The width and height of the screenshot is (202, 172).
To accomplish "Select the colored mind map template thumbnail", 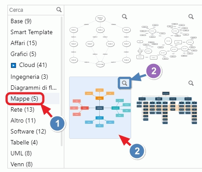I will (x=100, y=108).
